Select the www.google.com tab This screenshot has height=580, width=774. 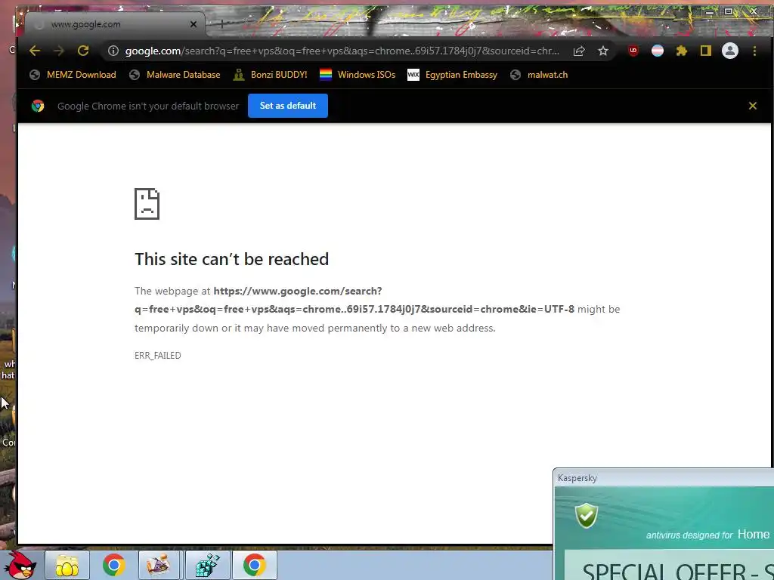(115, 24)
